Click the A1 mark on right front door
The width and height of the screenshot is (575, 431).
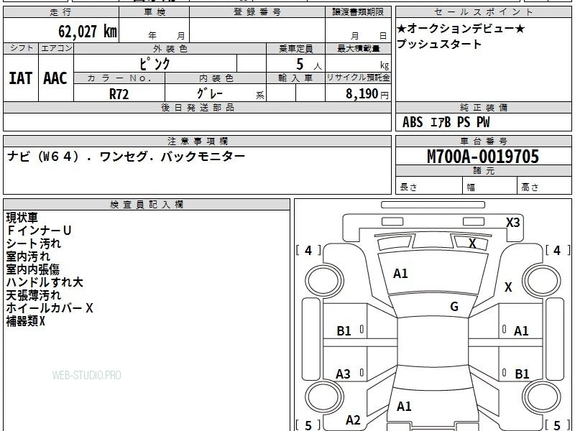(521, 331)
